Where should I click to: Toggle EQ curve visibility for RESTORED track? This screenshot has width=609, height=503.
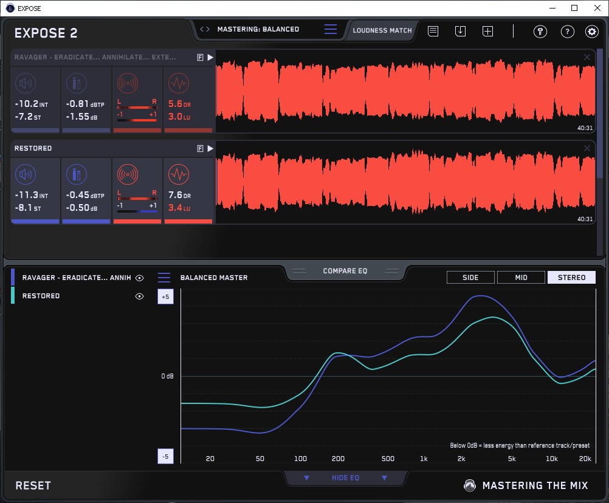coord(139,296)
